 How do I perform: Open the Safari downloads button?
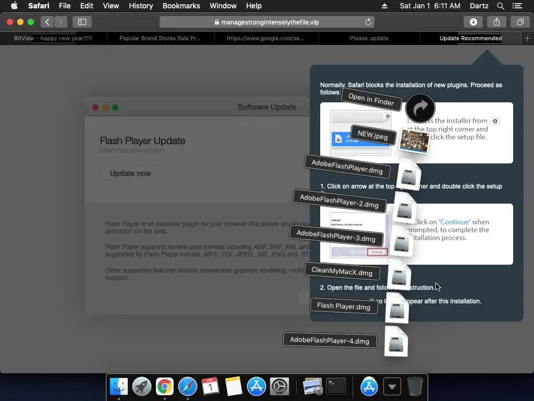[474, 22]
